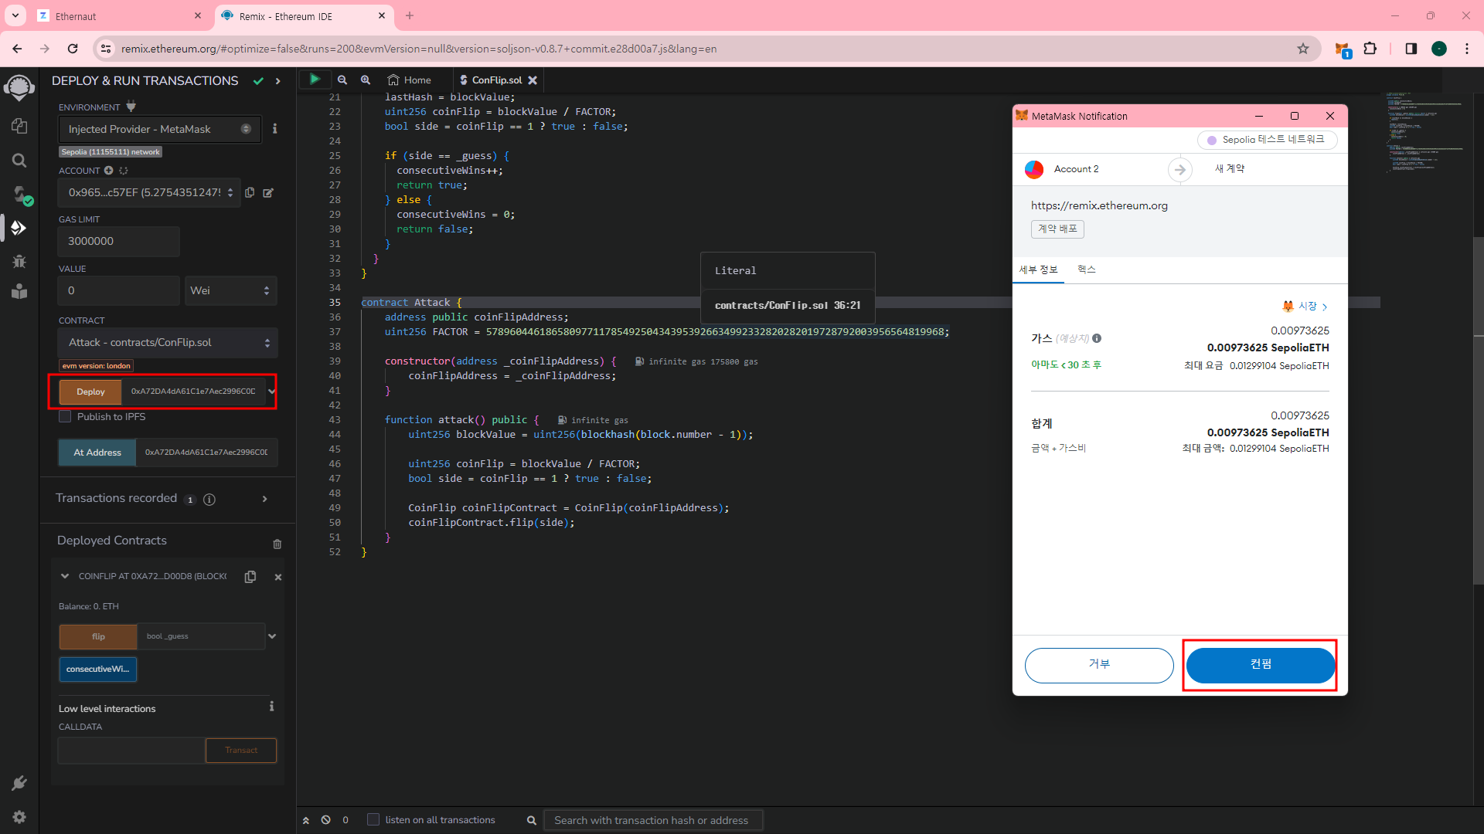This screenshot has width=1484, height=834.
Task: Clear deployed contracts with trash icon
Action: 277,544
